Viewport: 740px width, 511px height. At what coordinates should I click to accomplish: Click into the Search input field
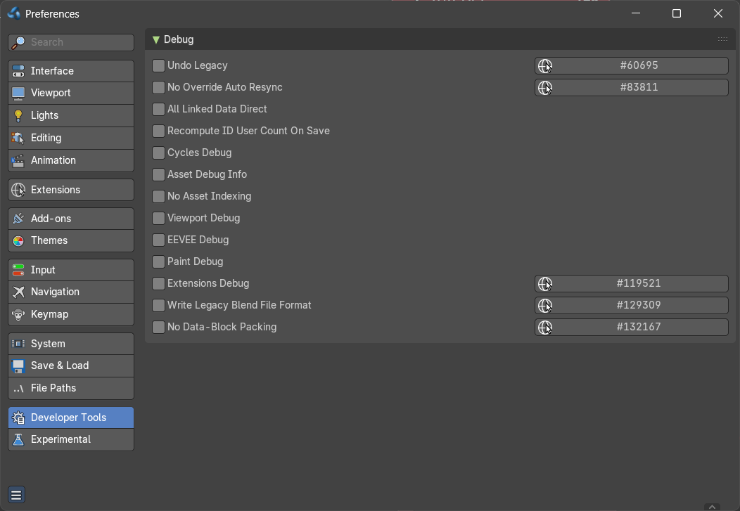pyautogui.click(x=71, y=42)
